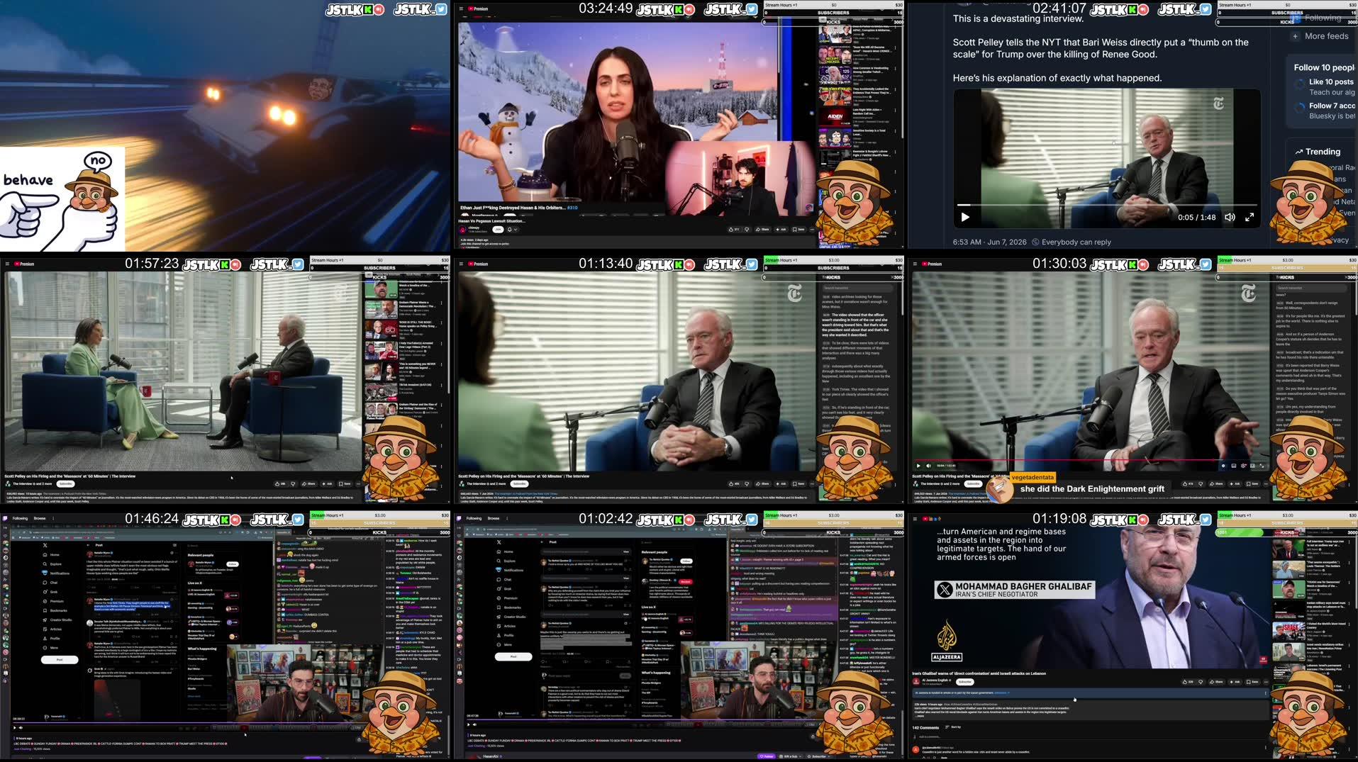
Task: Share the Scott Pelley video in 01:57:23 panel
Action: click(x=308, y=483)
